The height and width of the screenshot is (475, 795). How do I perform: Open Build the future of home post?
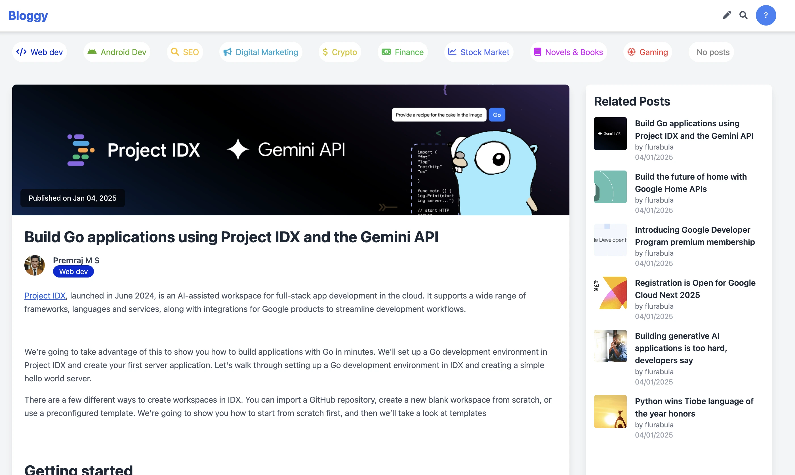(691, 182)
